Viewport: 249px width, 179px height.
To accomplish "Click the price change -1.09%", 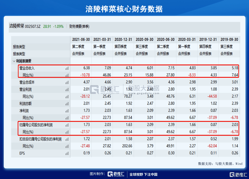I will pos(58,26).
